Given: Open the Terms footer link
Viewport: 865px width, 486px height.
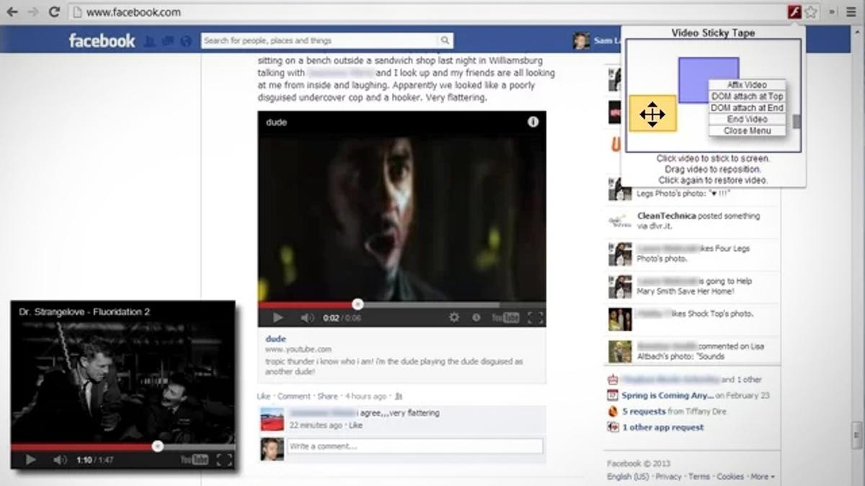Looking at the screenshot, I should (x=699, y=477).
